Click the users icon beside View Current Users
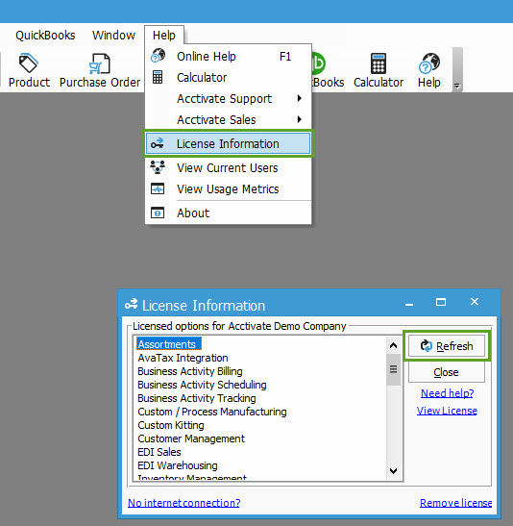Viewport: 513px width, 526px height. [x=158, y=166]
